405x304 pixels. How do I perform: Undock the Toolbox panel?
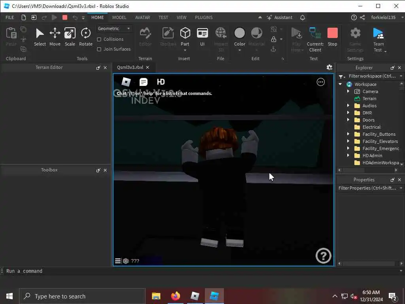point(98,170)
